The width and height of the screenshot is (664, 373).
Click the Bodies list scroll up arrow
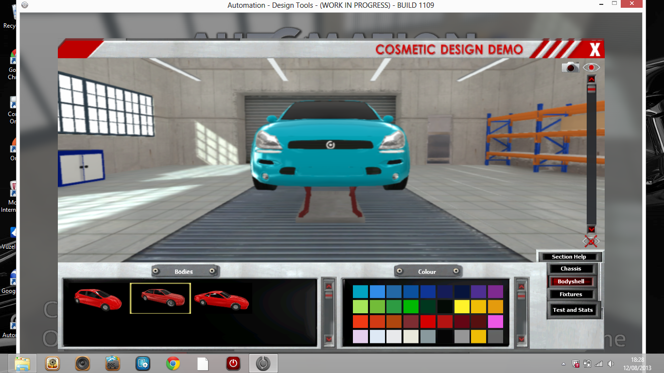click(x=329, y=286)
